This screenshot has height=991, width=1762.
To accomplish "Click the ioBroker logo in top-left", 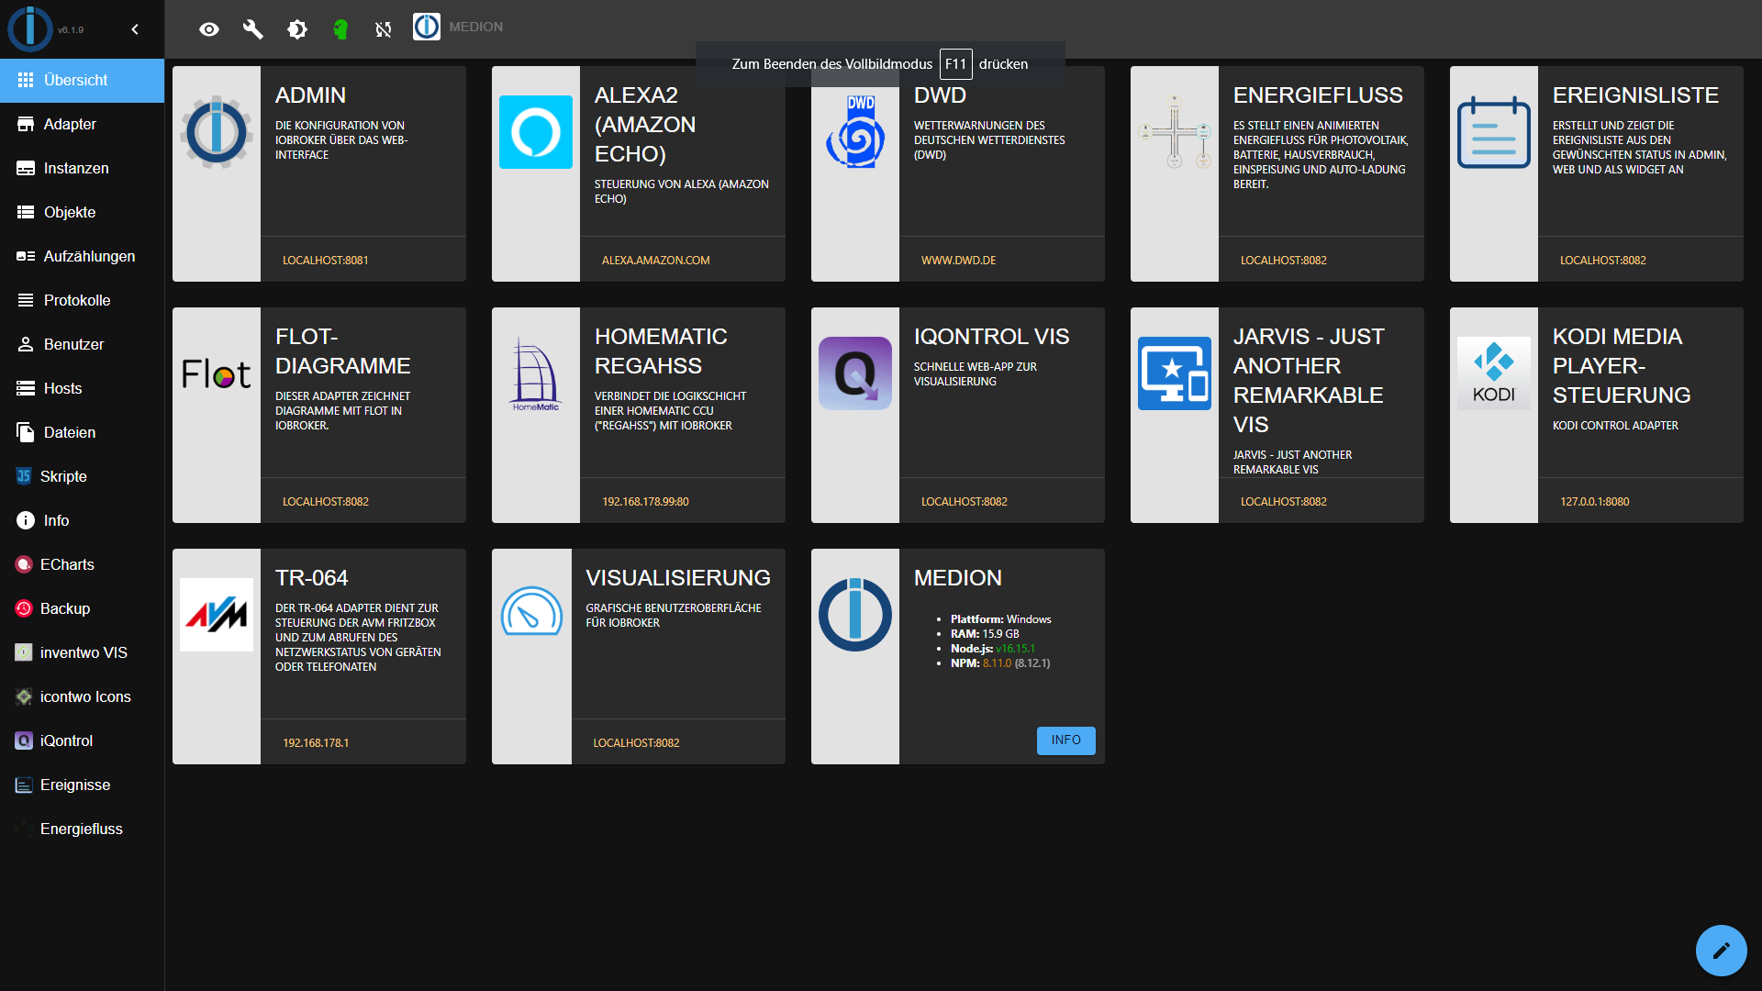I will pyautogui.click(x=30, y=28).
